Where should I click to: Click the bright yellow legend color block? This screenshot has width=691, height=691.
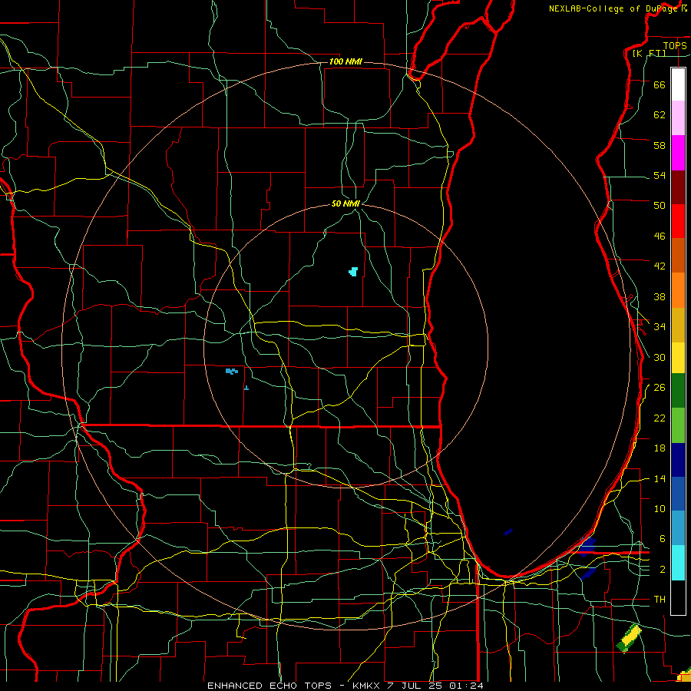point(678,358)
